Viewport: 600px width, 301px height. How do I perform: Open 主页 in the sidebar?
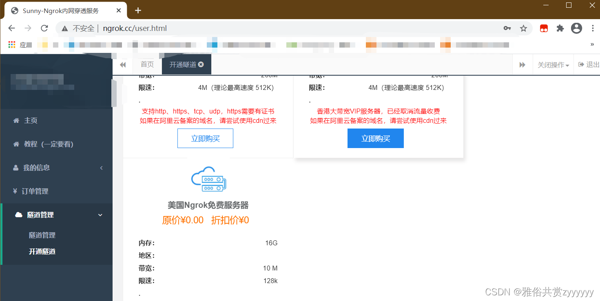click(x=56, y=120)
